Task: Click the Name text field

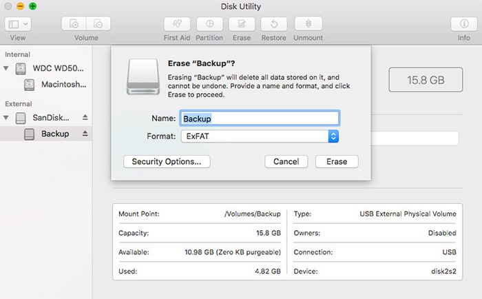Action: (x=259, y=118)
